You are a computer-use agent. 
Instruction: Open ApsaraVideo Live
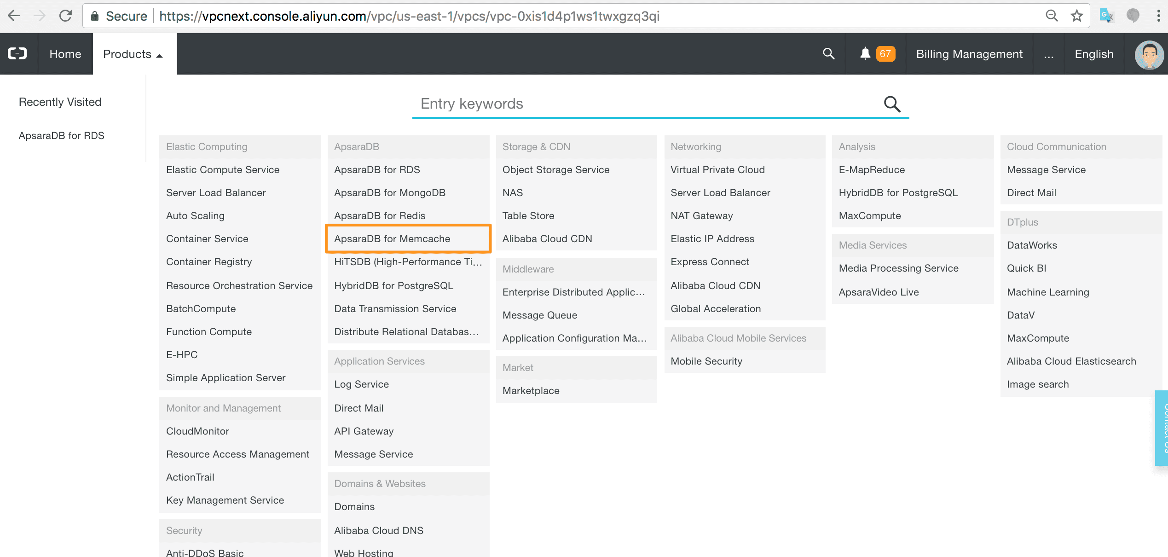coord(879,292)
